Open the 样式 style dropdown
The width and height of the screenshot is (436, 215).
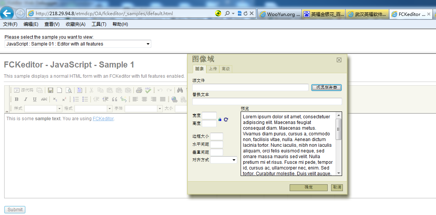coord(43,108)
